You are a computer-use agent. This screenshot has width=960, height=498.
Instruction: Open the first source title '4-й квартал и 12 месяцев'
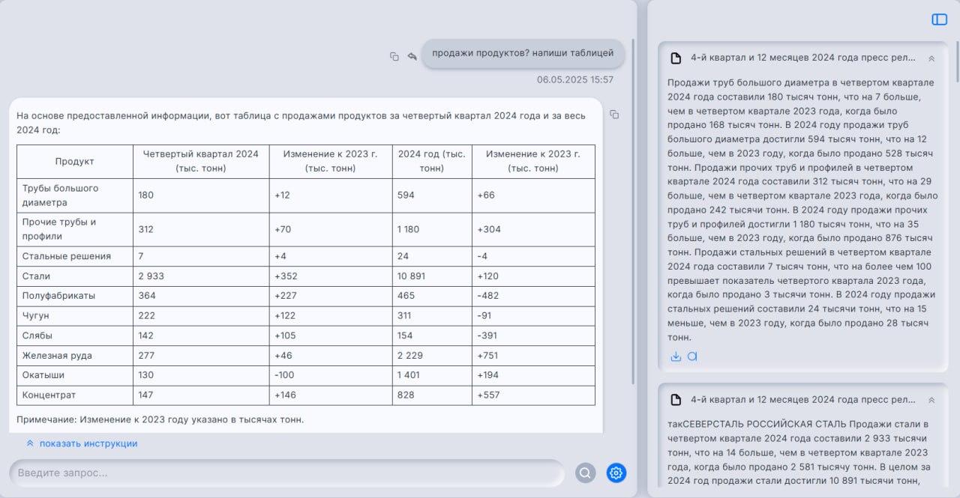pos(802,58)
